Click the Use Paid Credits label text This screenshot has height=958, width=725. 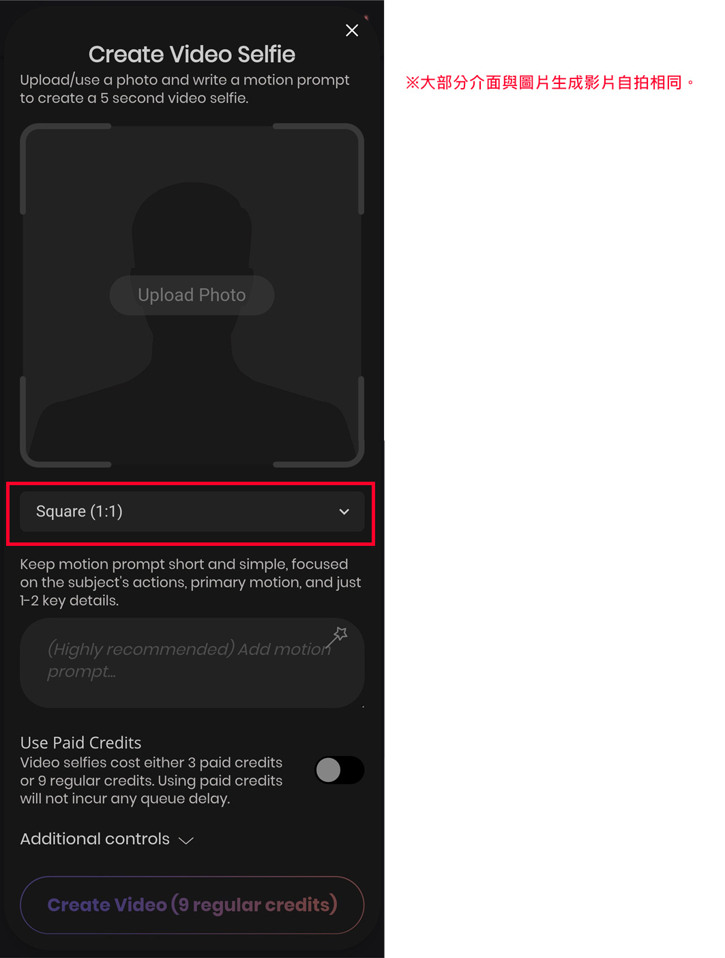80,742
